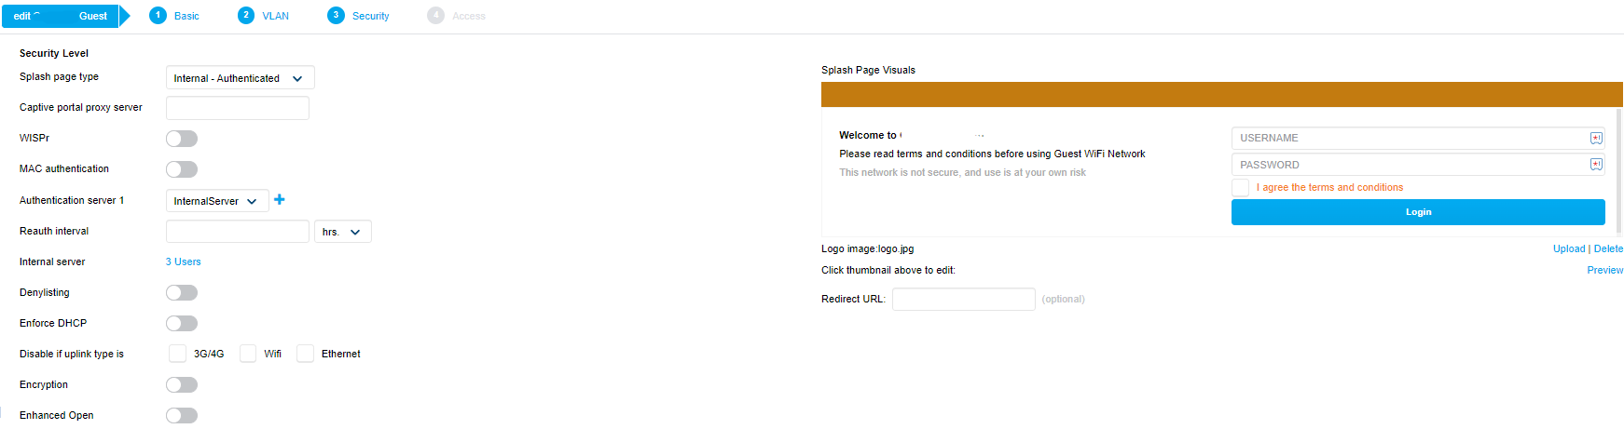Image resolution: width=1624 pixels, height=429 pixels.
Task: Check the 3G/4G uplink checkbox
Action: (178, 354)
